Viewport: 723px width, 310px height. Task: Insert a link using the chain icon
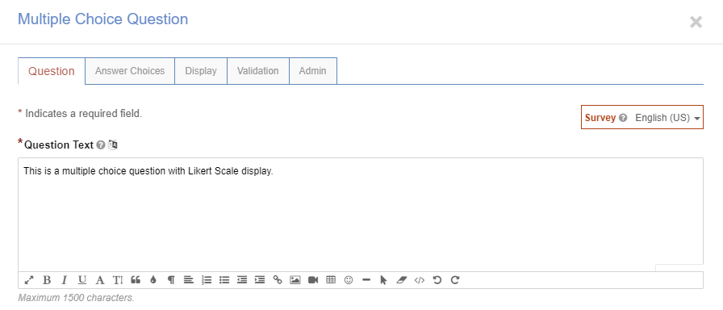pos(277,280)
